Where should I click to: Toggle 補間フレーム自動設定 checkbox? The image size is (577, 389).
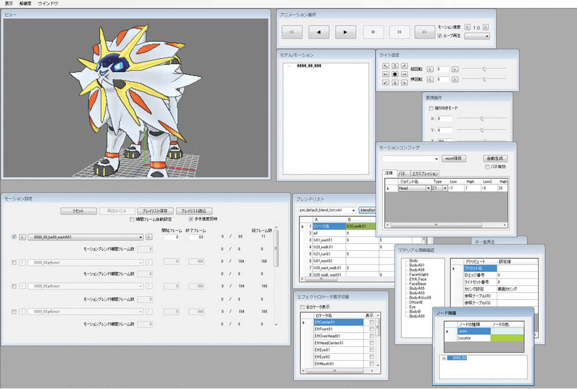[132, 220]
